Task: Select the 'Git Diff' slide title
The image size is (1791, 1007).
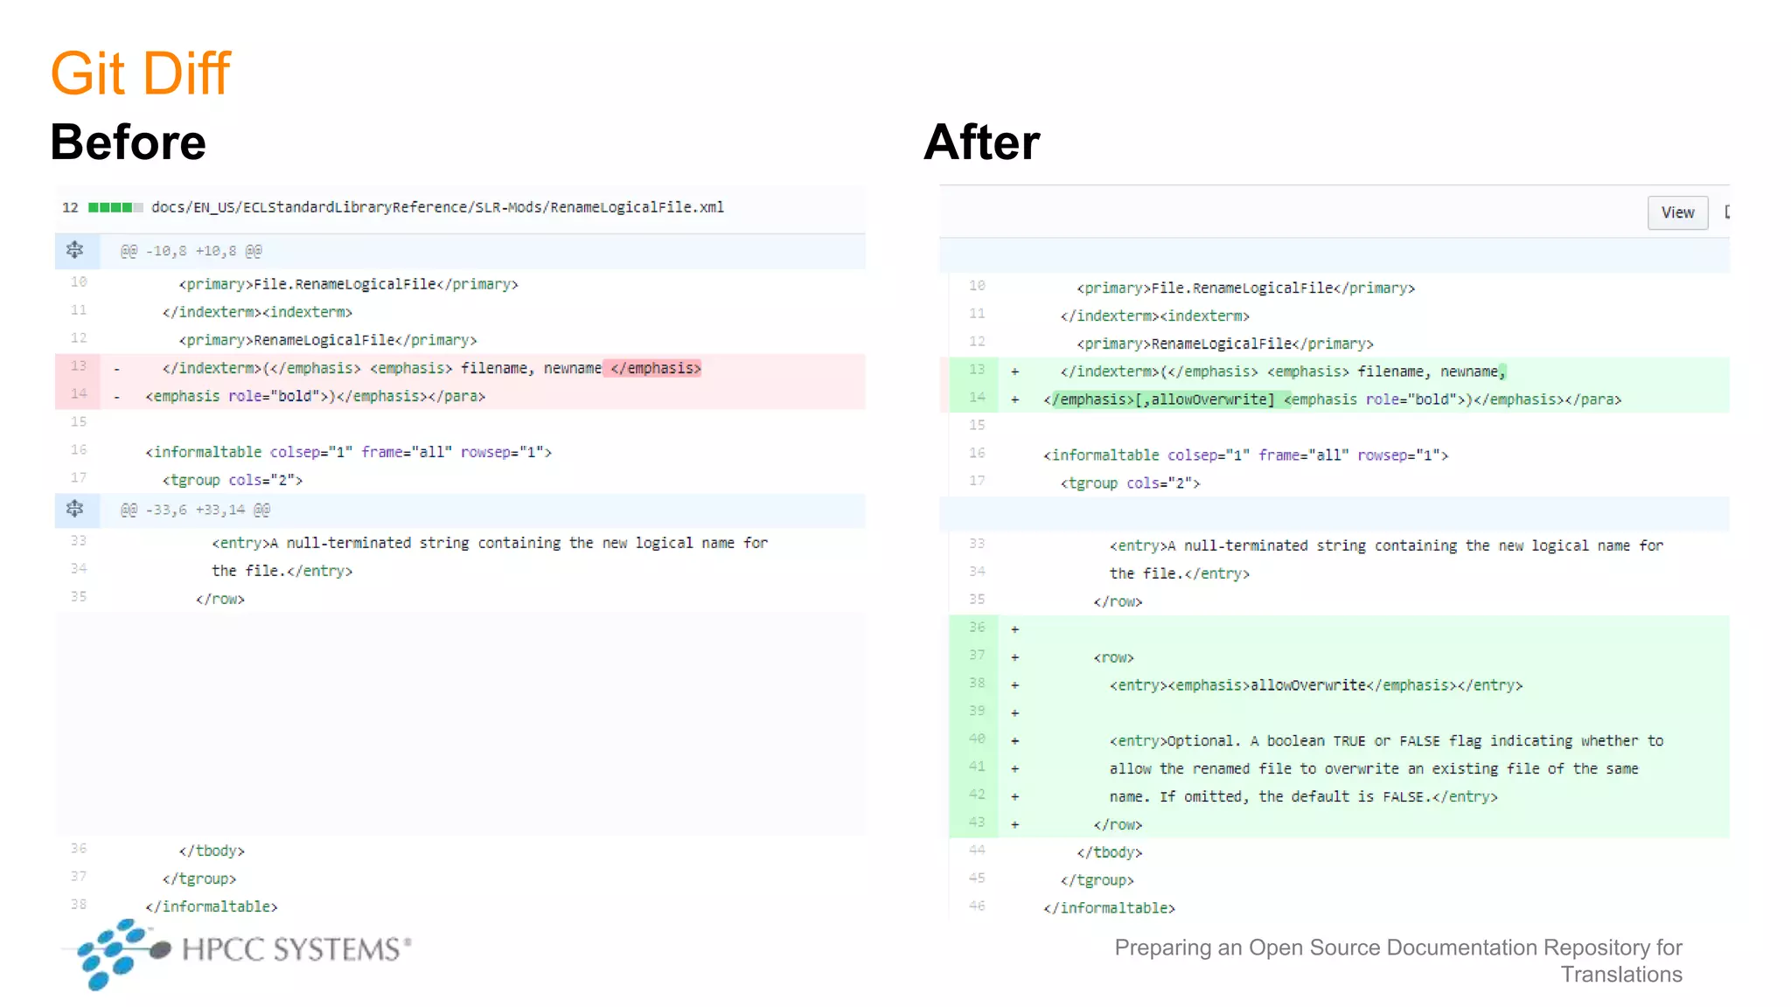Action: (x=140, y=73)
